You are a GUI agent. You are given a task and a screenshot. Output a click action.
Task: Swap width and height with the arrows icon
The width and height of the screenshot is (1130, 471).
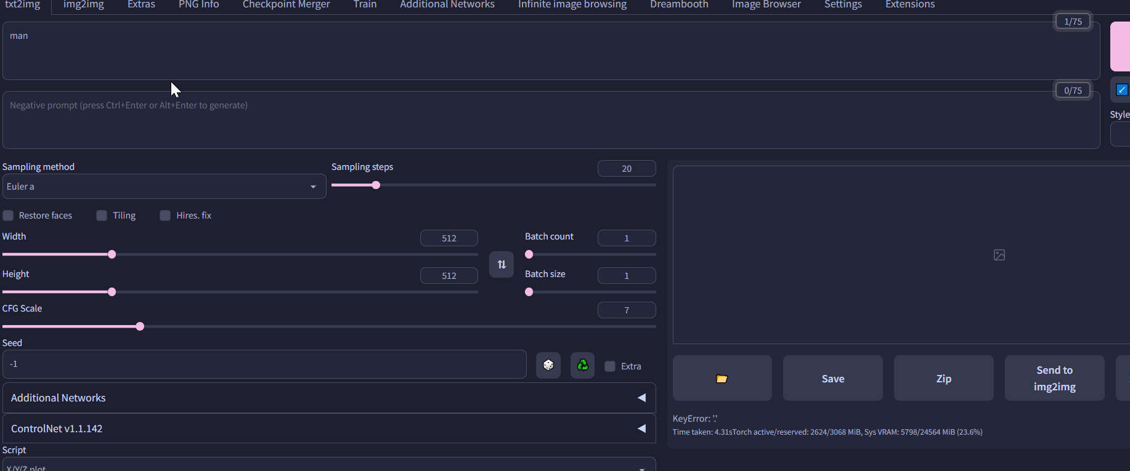click(x=502, y=265)
